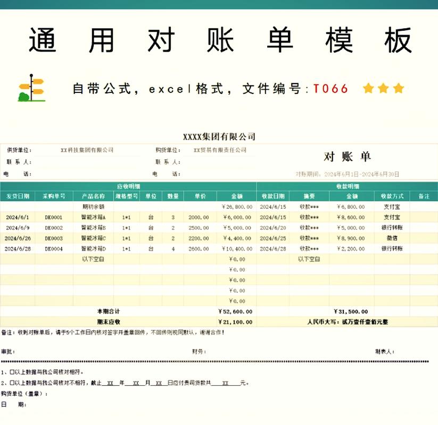This screenshot has width=438, height=425.
Task: Click the middle gold star rating icon
Action: pos(383,88)
